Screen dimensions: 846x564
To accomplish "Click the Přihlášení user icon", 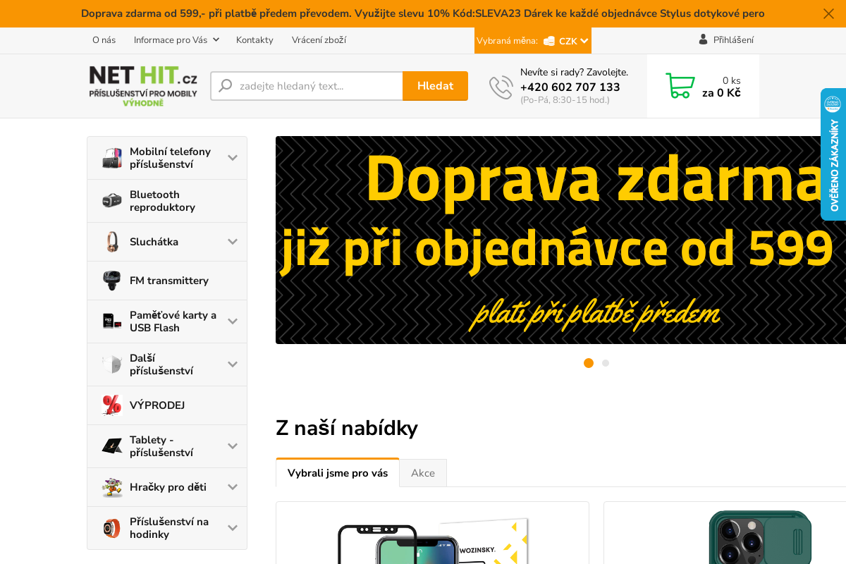I will (703, 39).
